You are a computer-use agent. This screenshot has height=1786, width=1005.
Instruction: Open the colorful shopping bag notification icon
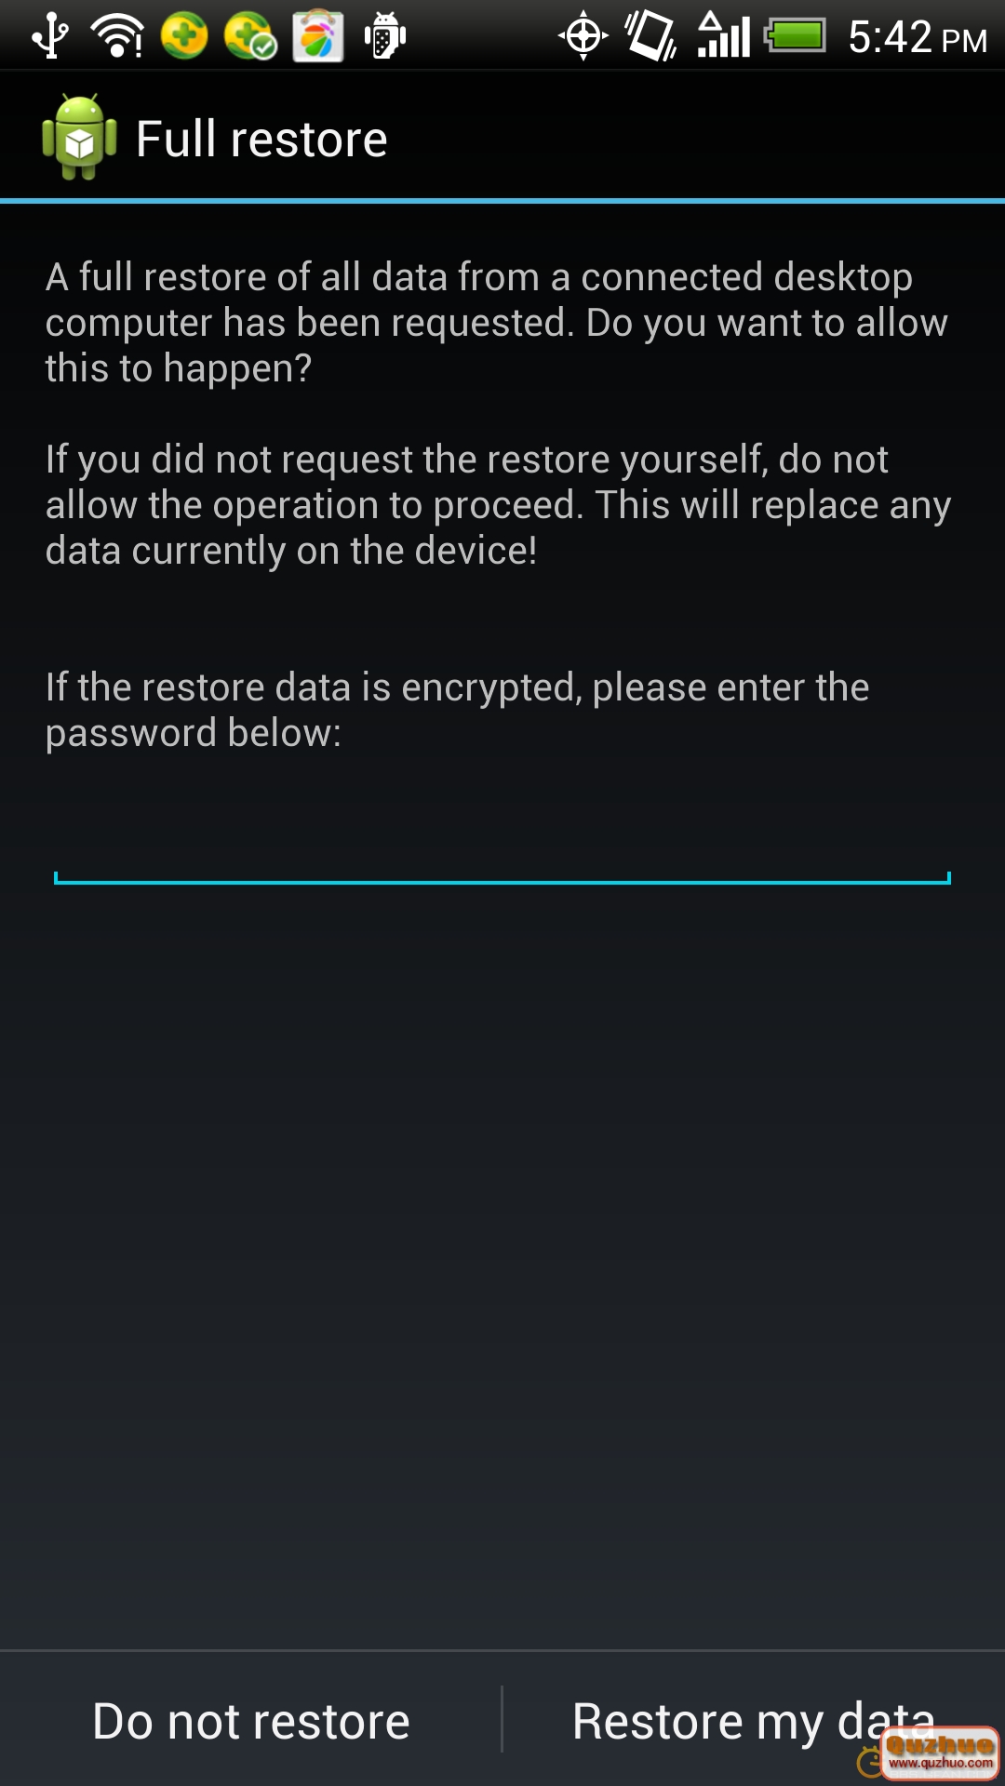pyautogui.click(x=318, y=36)
